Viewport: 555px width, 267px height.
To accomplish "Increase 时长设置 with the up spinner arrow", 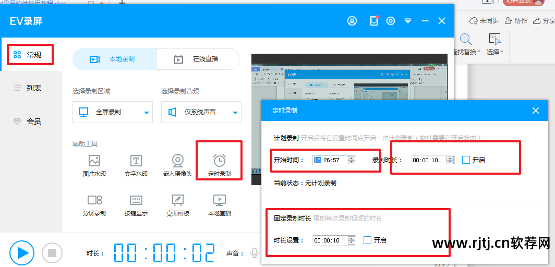I will pyautogui.click(x=352, y=238).
